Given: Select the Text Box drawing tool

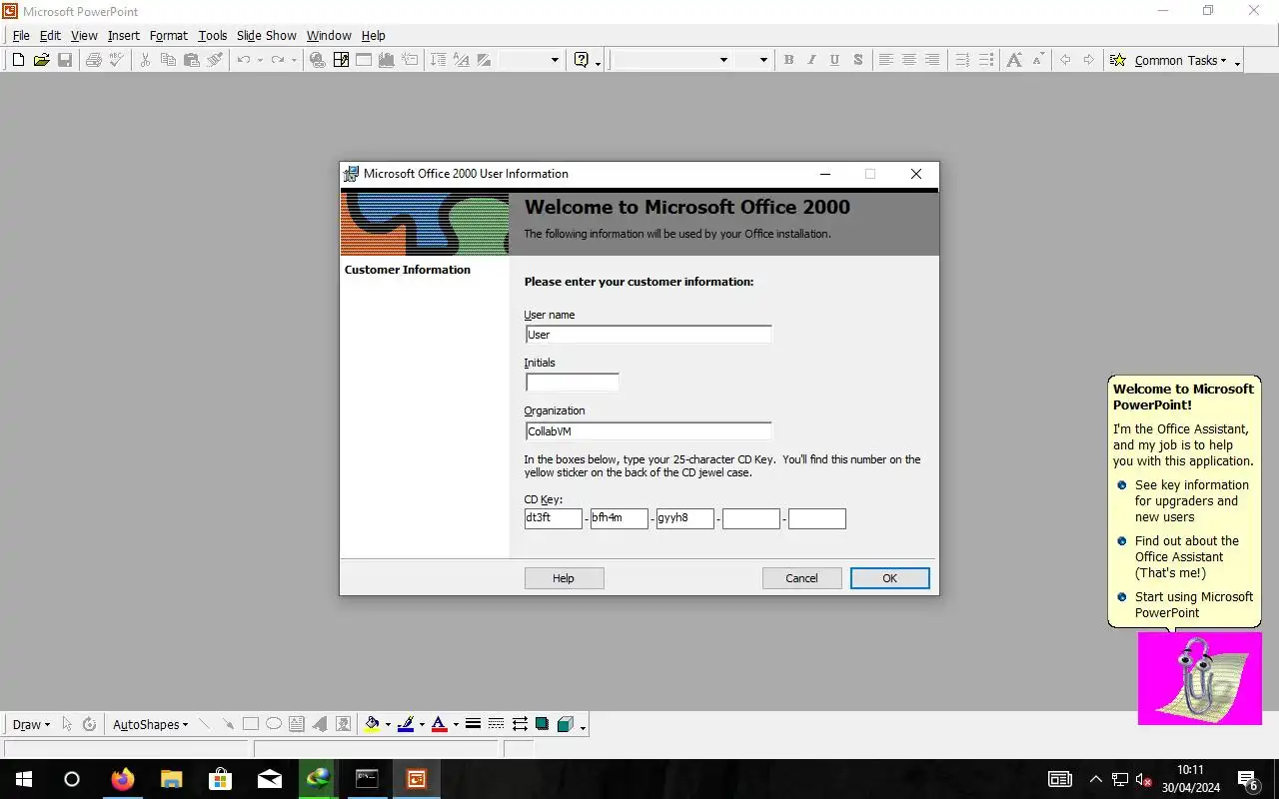Looking at the screenshot, I should [297, 724].
